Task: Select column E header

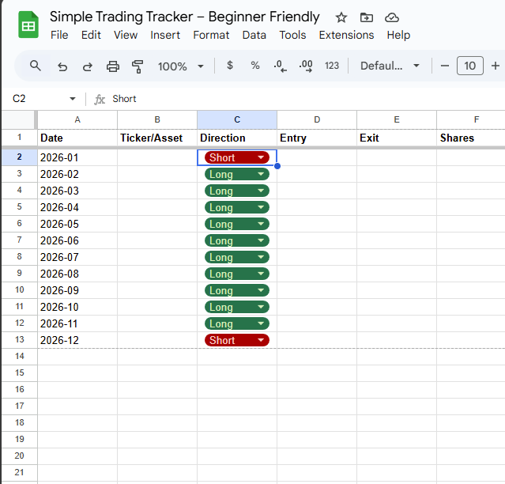Action: click(x=397, y=119)
